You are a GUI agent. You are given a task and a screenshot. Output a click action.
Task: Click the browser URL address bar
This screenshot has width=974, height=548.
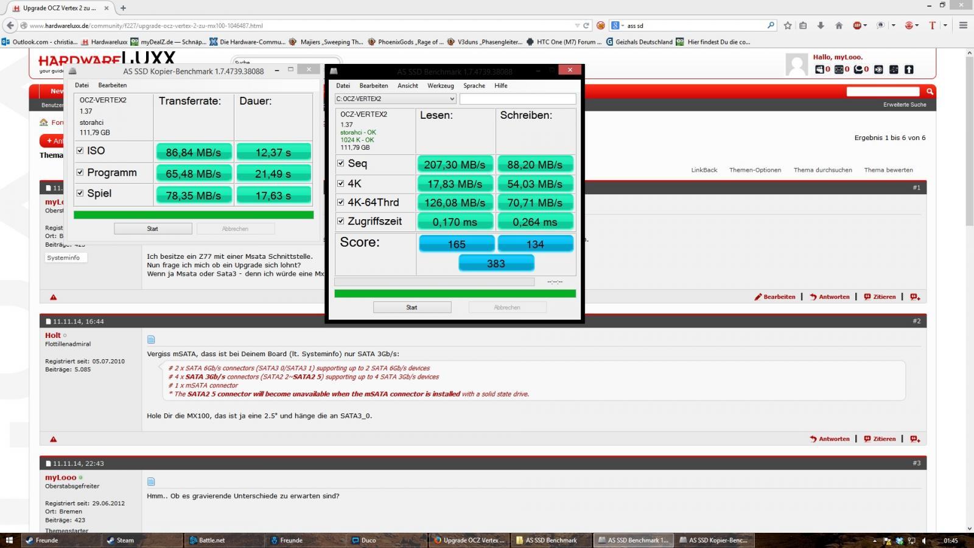pos(298,26)
